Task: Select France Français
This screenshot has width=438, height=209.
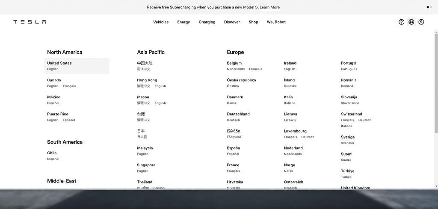Action: [234, 171]
